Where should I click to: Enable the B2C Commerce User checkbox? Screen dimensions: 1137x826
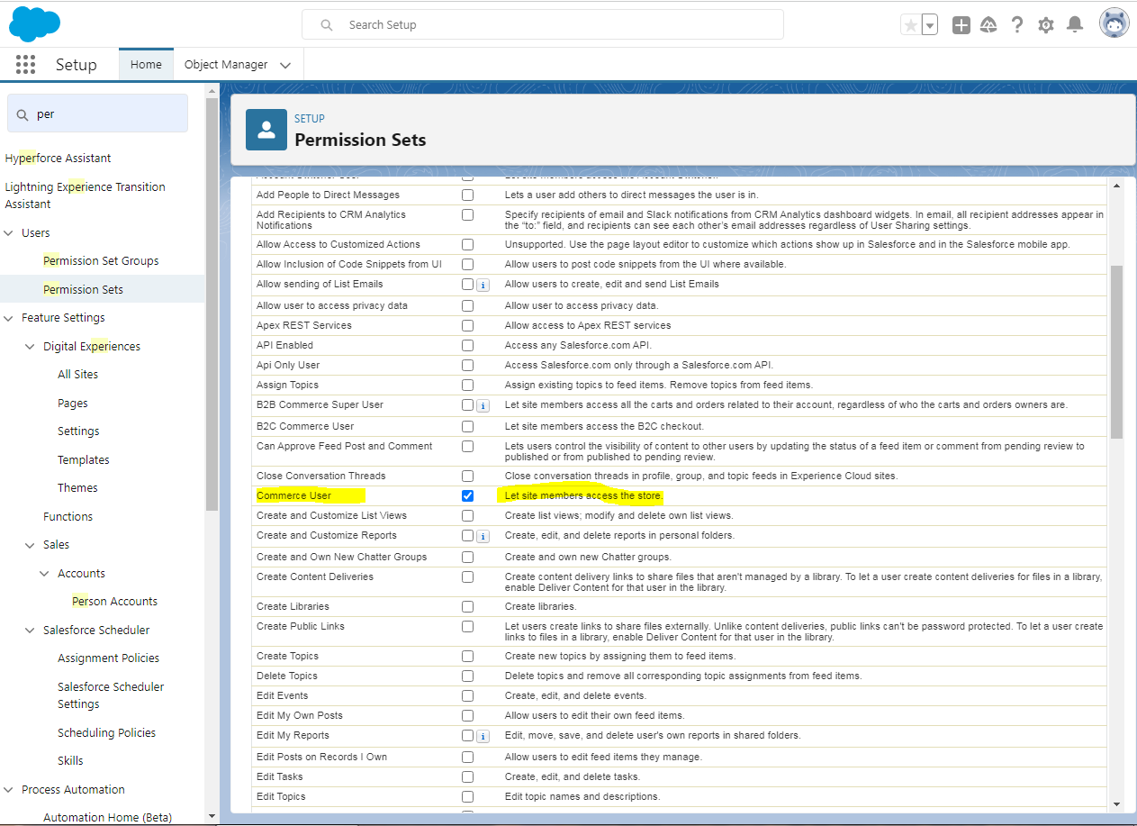[467, 426]
